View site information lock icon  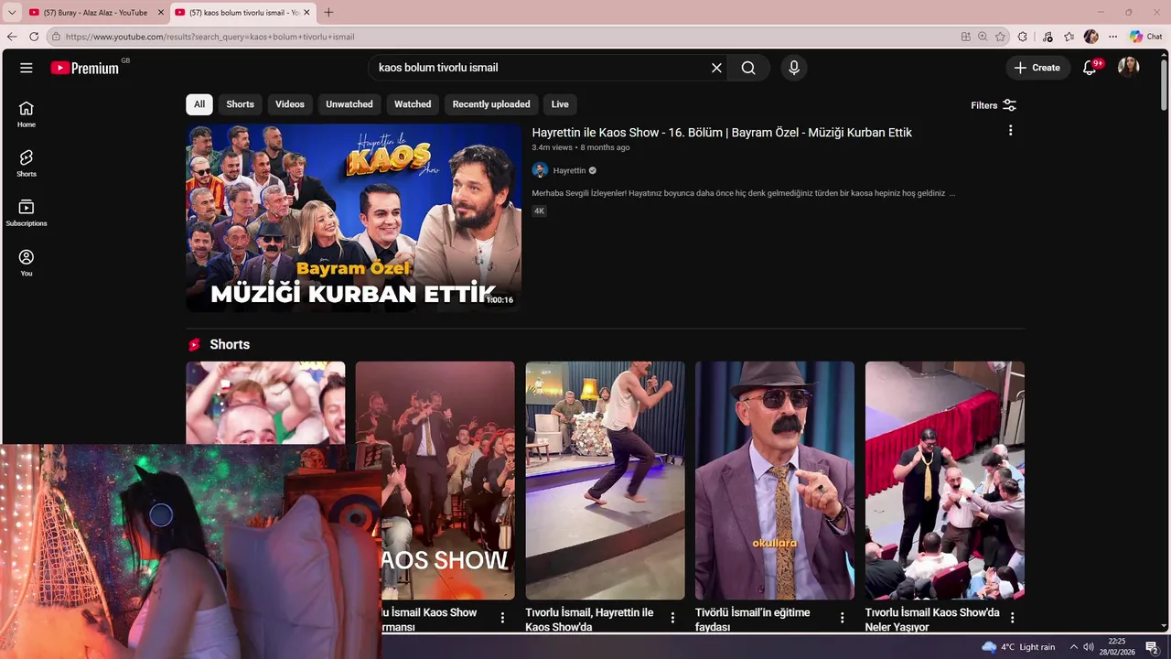click(56, 37)
